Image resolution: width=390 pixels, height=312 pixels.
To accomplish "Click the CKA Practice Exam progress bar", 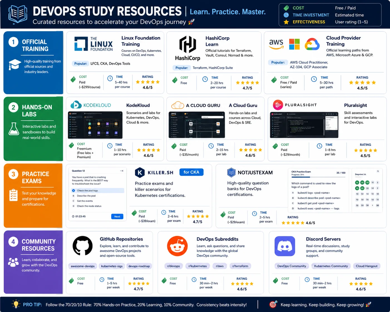I will coord(318,177).
